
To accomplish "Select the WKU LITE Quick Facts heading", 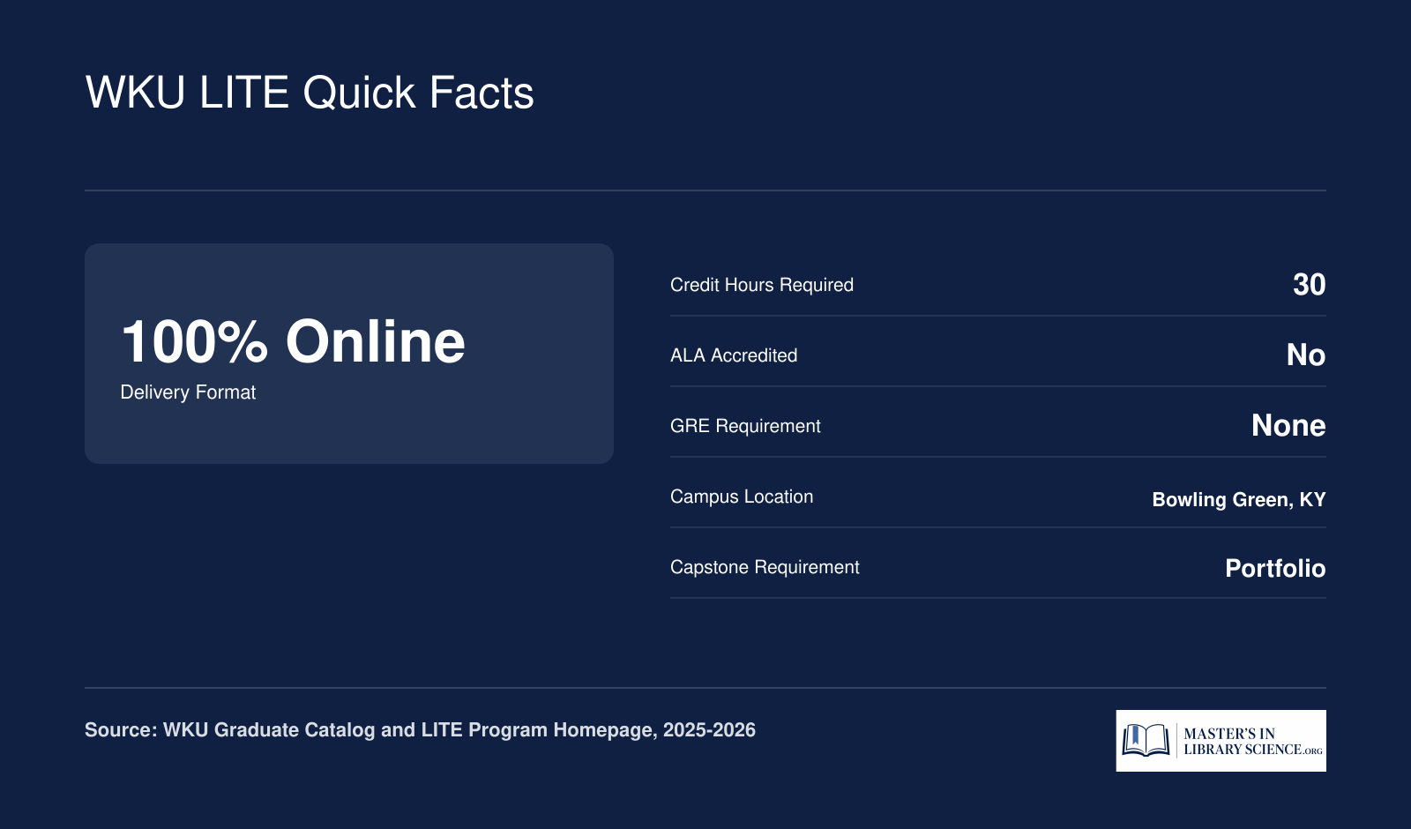I will (310, 93).
